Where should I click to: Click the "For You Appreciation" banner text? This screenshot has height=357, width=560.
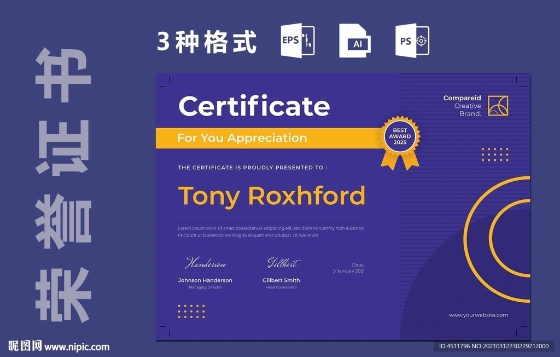coord(242,138)
